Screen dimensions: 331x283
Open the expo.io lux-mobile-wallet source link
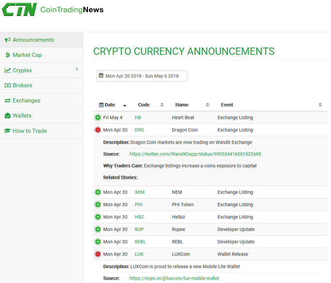click(174, 278)
